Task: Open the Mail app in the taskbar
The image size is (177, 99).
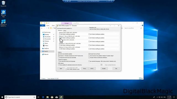Action: click(56, 97)
